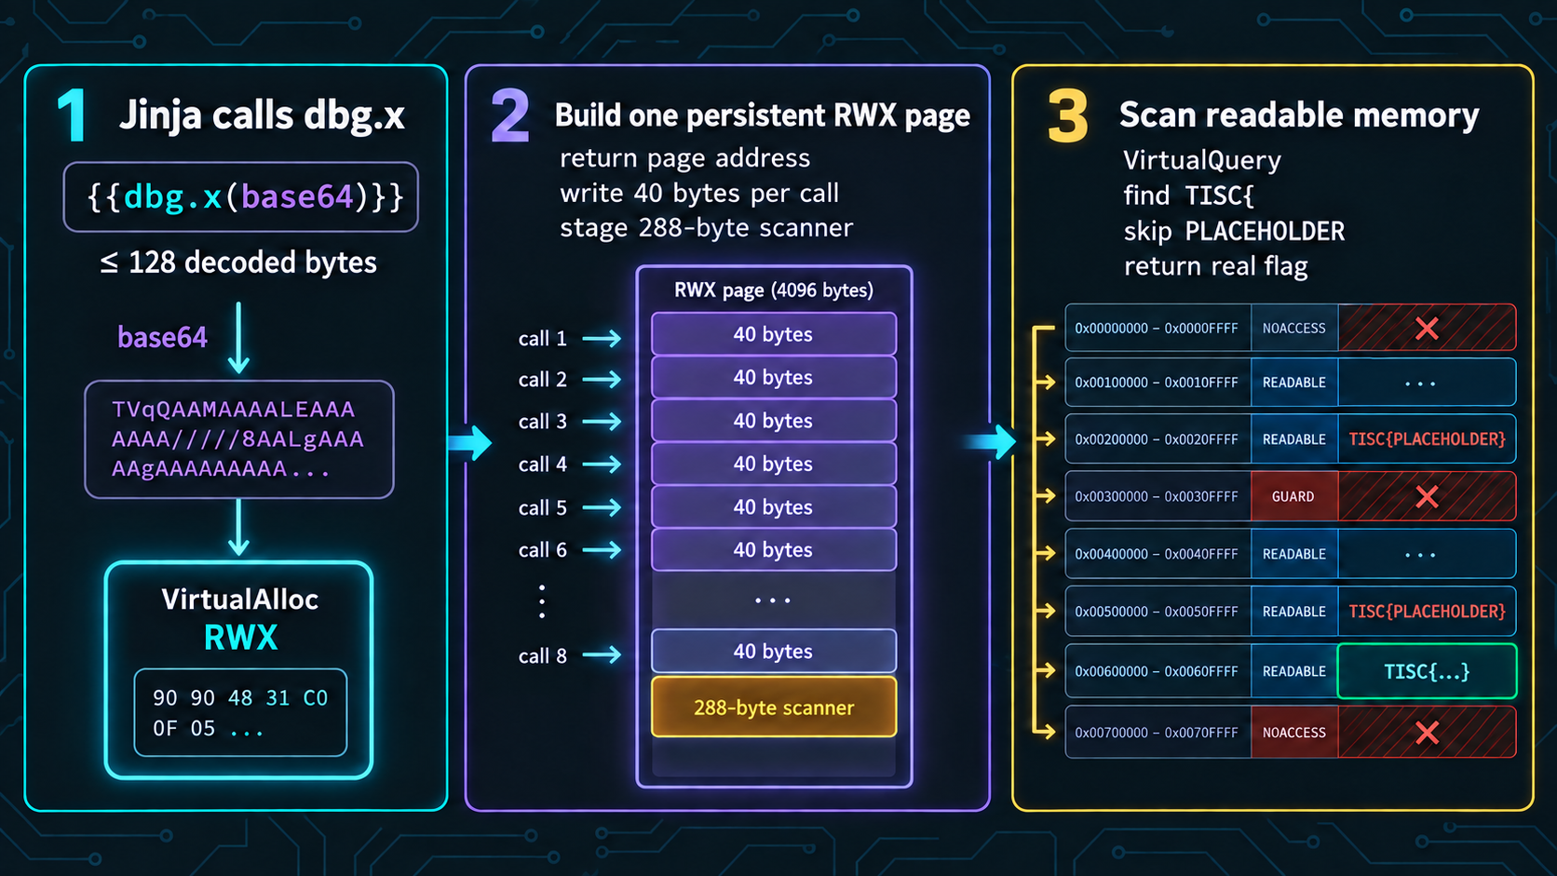Click the "Build one persistent RWX page" heading
Screen dimensions: 1557x876
pos(763,115)
